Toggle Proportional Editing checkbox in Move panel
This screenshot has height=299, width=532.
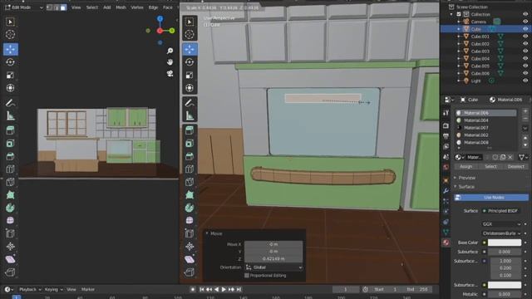pyautogui.click(x=247, y=276)
